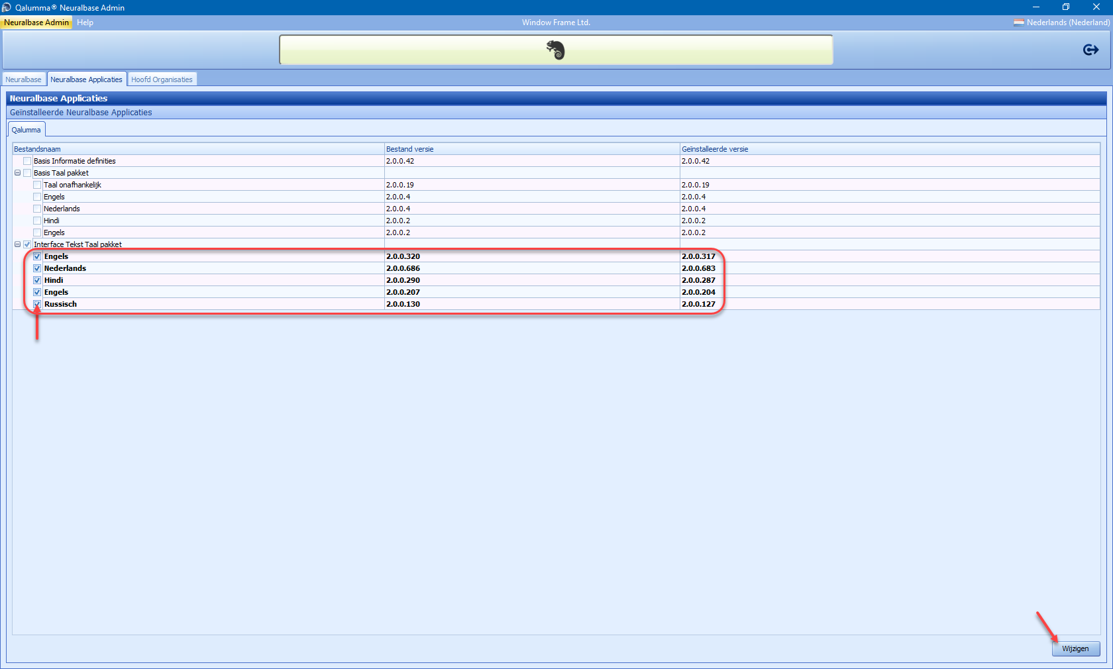Check the Engels 2.0.0.4 checkbox
The height and width of the screenshot is (669, 1113).
[x=37, y=197]
